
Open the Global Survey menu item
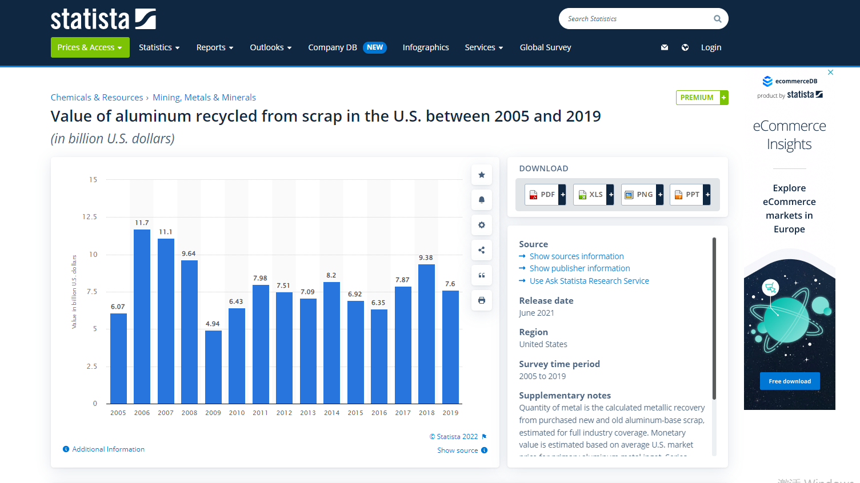[545, 47]
